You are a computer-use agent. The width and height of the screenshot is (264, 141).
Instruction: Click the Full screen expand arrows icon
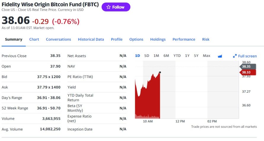(235, 56)
